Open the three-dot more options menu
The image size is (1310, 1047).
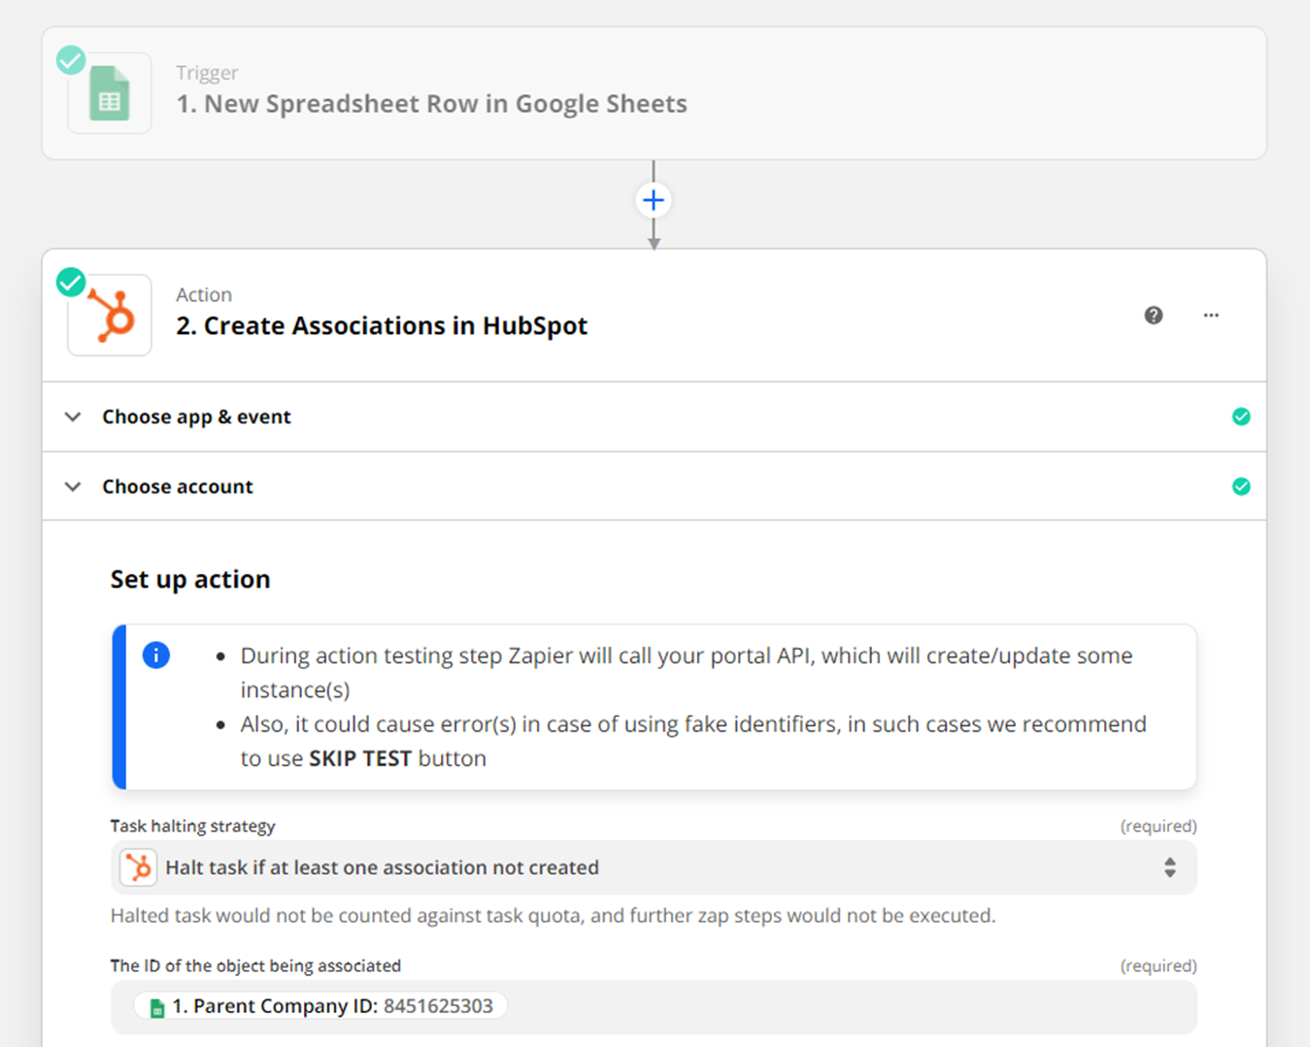click(x=1211, y=315)
